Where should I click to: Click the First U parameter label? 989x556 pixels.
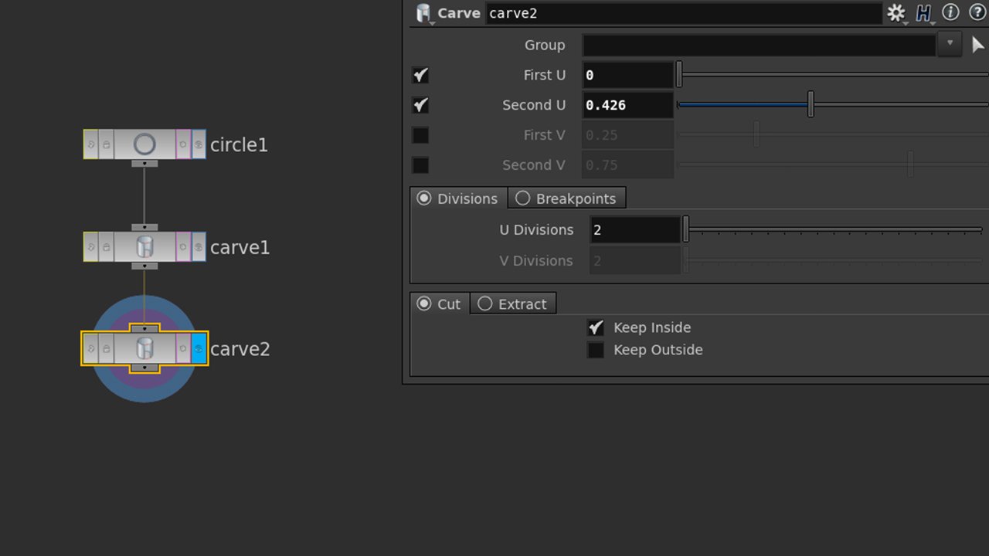(544, 75)
